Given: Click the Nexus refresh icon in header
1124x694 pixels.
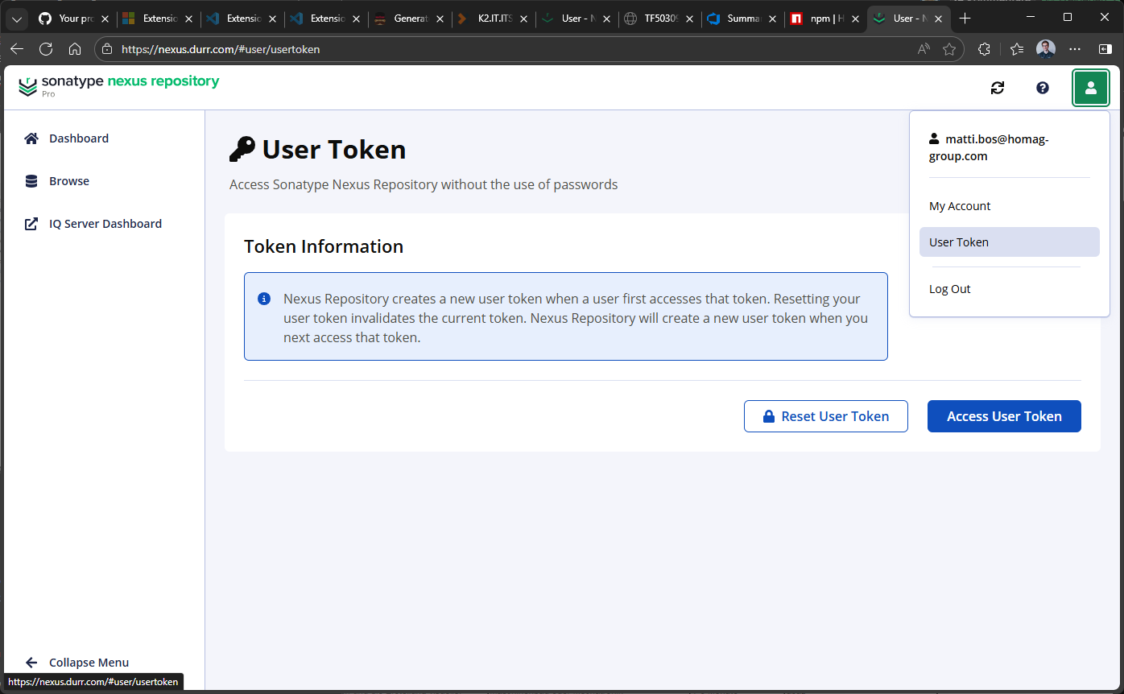Looking at the screenshot, I should click(998, 88).
